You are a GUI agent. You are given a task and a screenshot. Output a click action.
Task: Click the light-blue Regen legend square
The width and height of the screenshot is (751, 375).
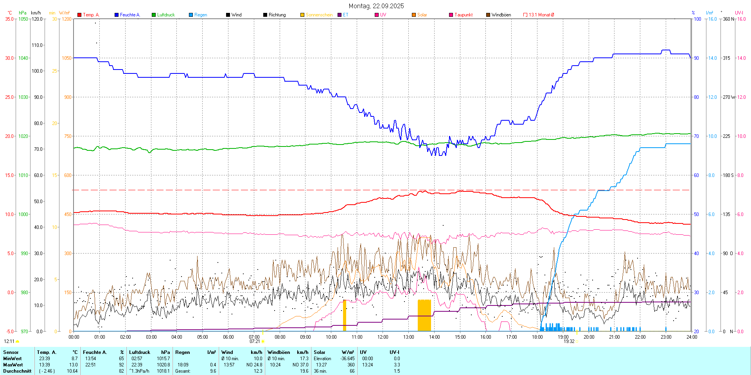tap(191, 15)
